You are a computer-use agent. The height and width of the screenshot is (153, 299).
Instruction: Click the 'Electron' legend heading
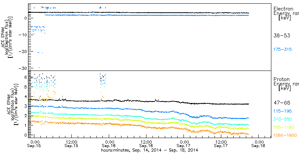click(283, 9)
